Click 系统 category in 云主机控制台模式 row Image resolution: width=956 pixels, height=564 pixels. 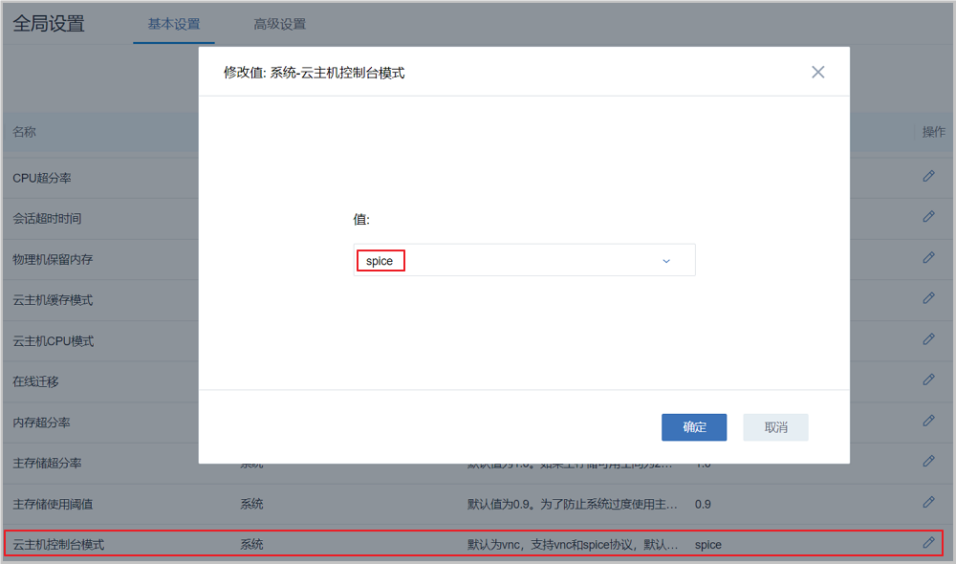tap(251, 545)
